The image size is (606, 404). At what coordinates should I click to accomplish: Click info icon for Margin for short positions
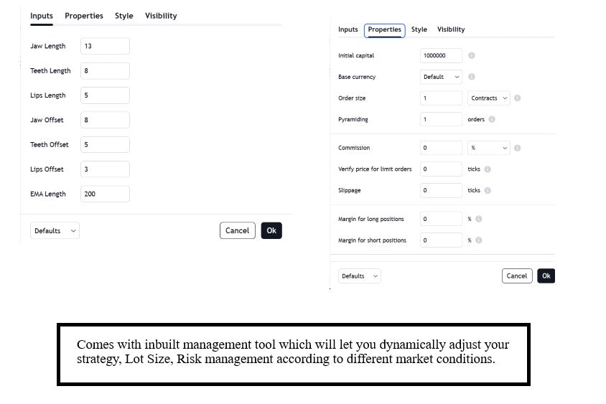click(478, 240)
